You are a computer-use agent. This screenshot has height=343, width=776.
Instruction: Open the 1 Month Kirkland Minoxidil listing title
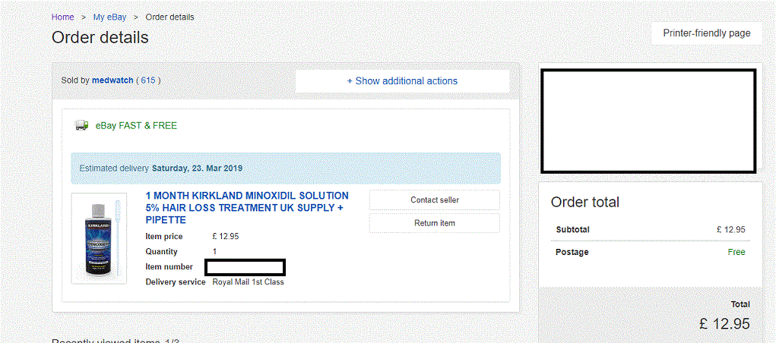[x=247, y=208]
